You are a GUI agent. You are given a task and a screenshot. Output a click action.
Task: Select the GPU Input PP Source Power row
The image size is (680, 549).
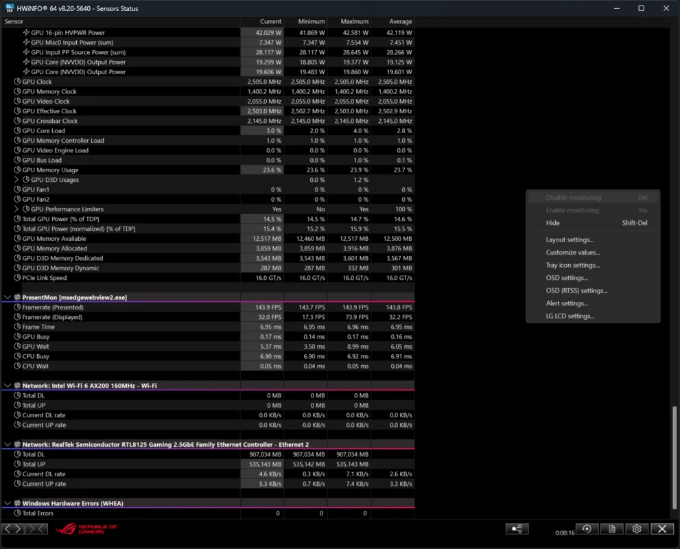[x=208, y=52]
